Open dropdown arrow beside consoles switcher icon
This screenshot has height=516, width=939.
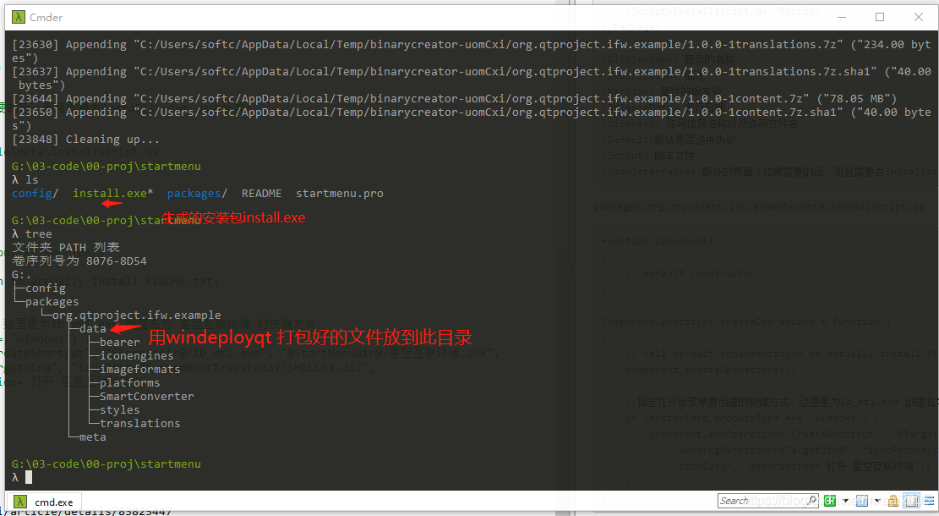click(x=877, y=501)
